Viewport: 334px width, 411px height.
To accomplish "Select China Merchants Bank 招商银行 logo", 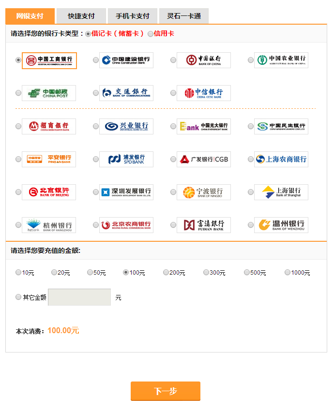I will (x=49, y=126).
